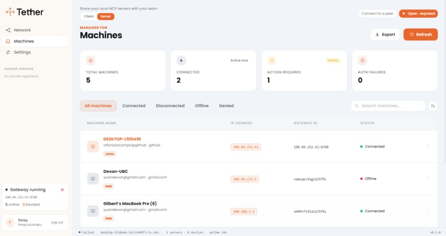The height and width of the screenshot is (236, 446).
Task: Click Connect to a peer button
Action: [377, 13]
